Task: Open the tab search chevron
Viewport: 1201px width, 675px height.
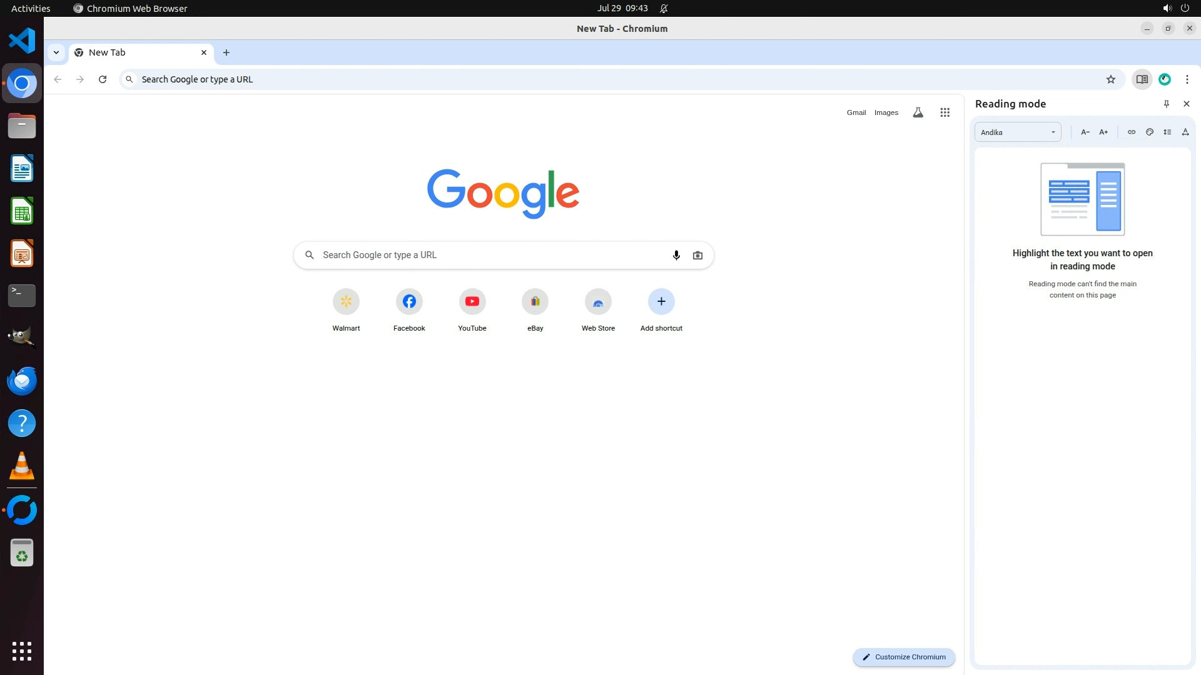Action: point(56,52)
